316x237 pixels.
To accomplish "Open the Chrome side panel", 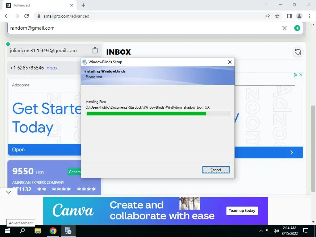I will point(289,16).
